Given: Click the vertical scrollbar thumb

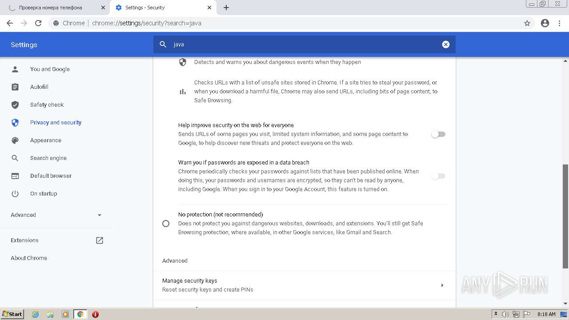Looking at the screenshot, I should [x=565, y=216].
